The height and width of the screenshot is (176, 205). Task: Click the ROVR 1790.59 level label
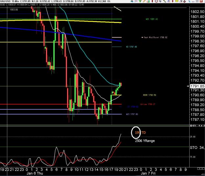pos(150,95)
